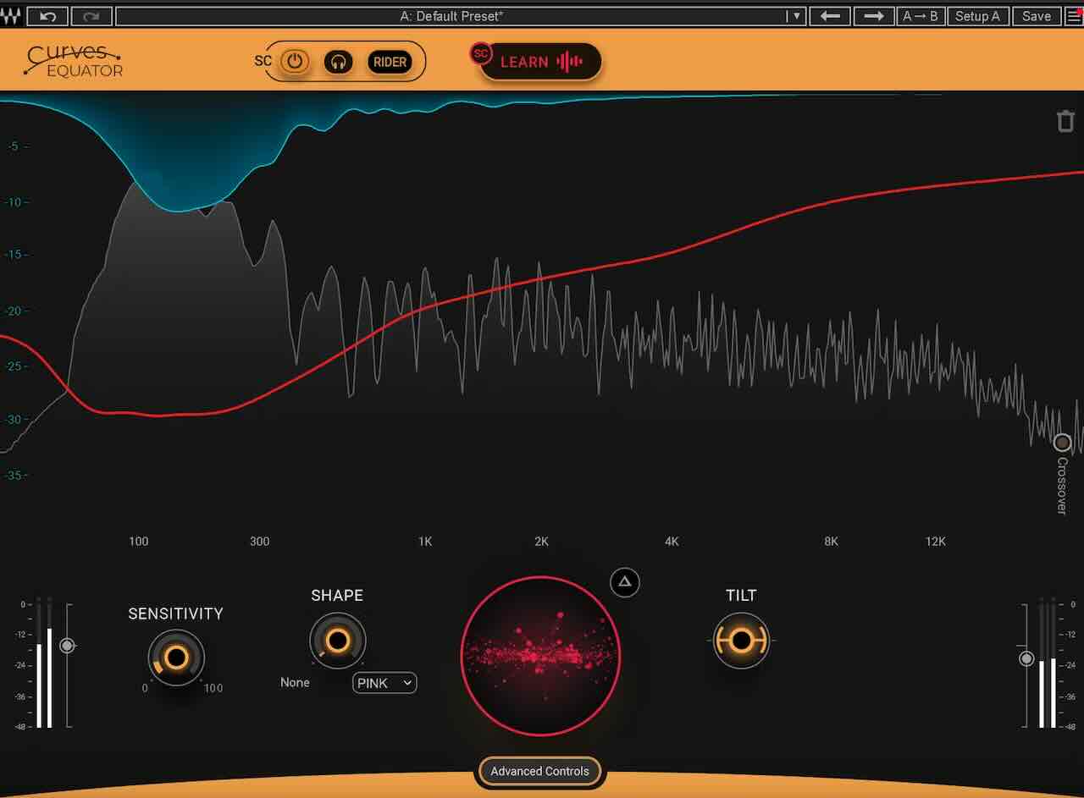Delete the curve with the trash icon
This screenshot has height=798, width=1084.
coord(1065,121)
